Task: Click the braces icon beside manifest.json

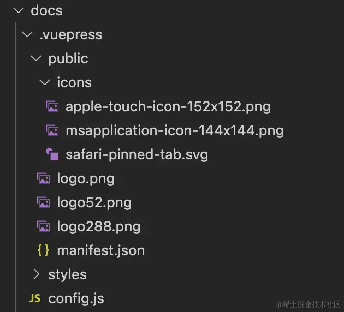Action: coord(43,250)
